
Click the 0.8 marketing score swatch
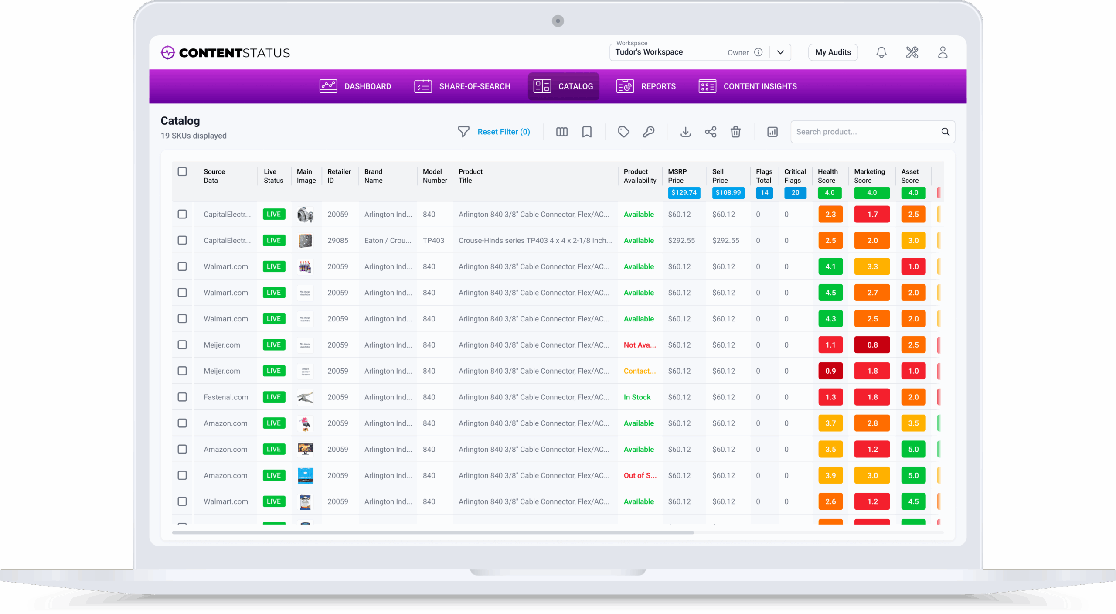click(x=872, y=345)
